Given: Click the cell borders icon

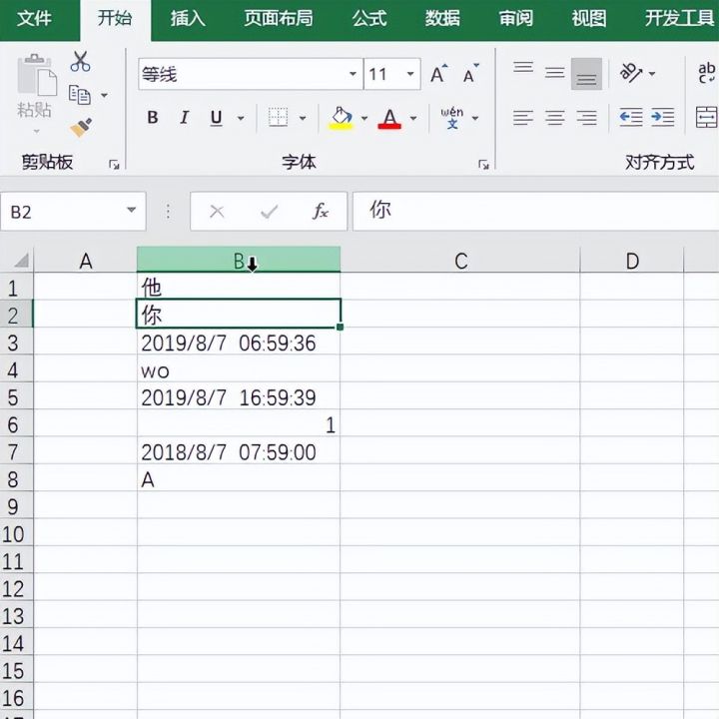Looking at the screenshot, I should 278,118.
